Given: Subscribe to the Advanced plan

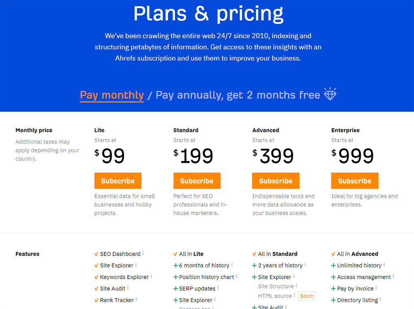Looking at the screenshot, I should tap(276, 181).
